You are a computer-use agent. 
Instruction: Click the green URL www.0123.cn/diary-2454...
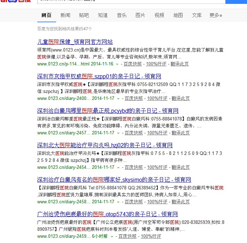64,167
